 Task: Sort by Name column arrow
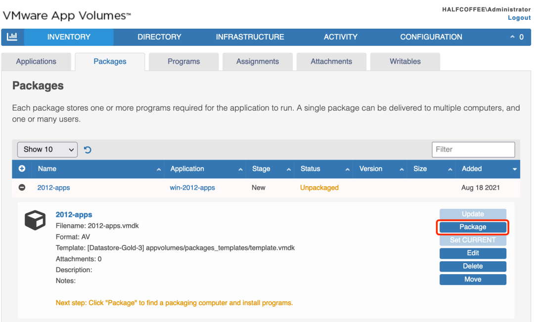(x=159, y=169)
